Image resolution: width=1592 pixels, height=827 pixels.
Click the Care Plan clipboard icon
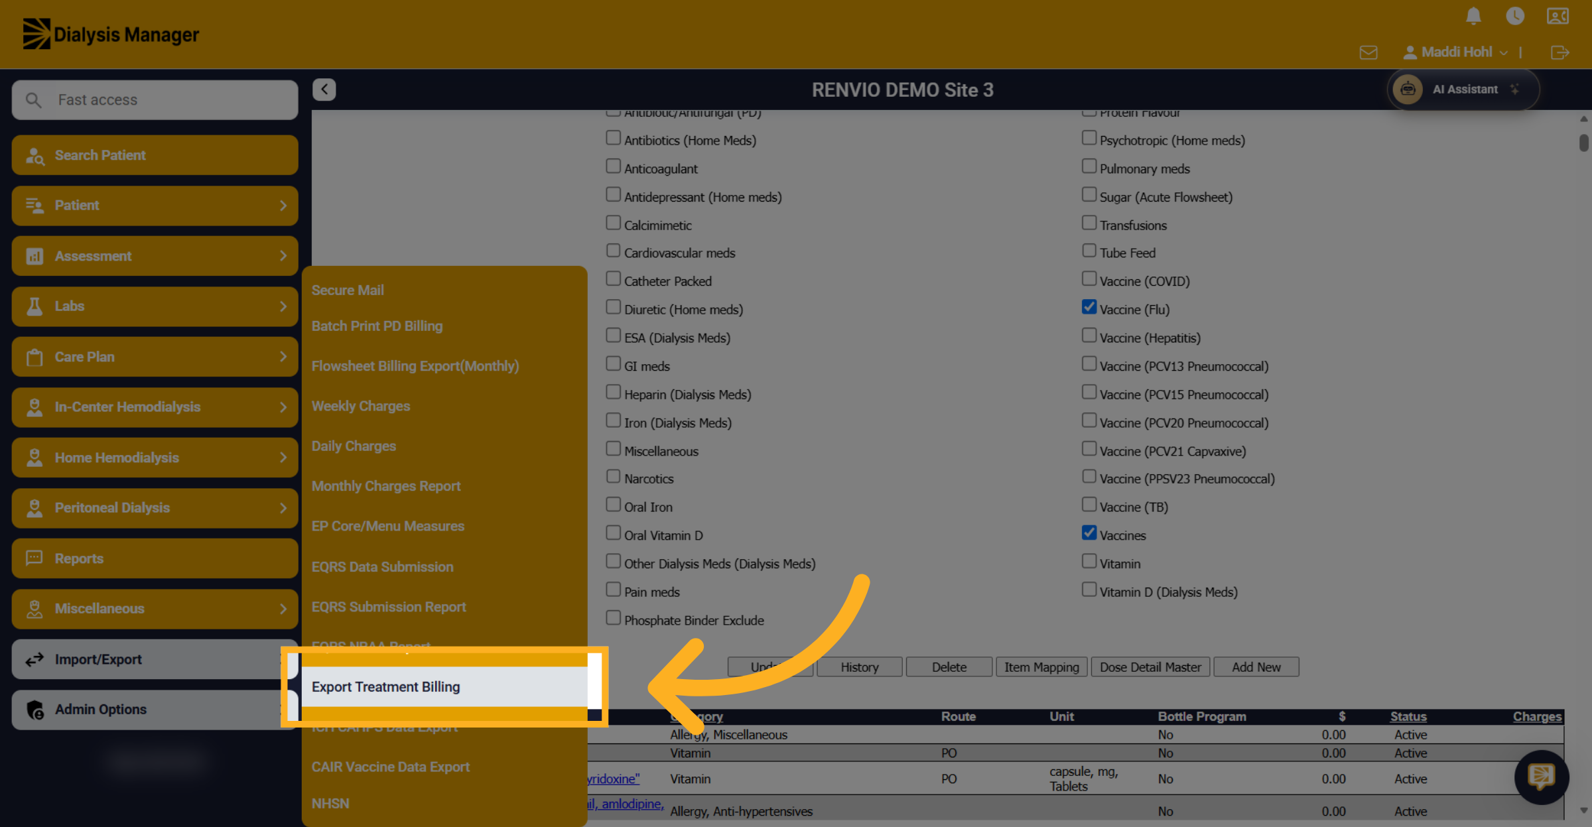tap(34, 357)
